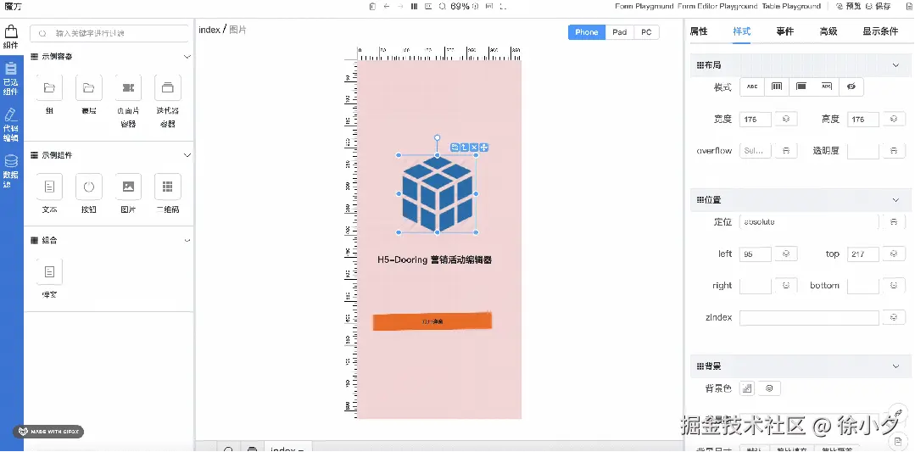Open the 代码编辑 code editor sidebar tab
The width and height of the screenshot is (915, 452).
point(11,126)
